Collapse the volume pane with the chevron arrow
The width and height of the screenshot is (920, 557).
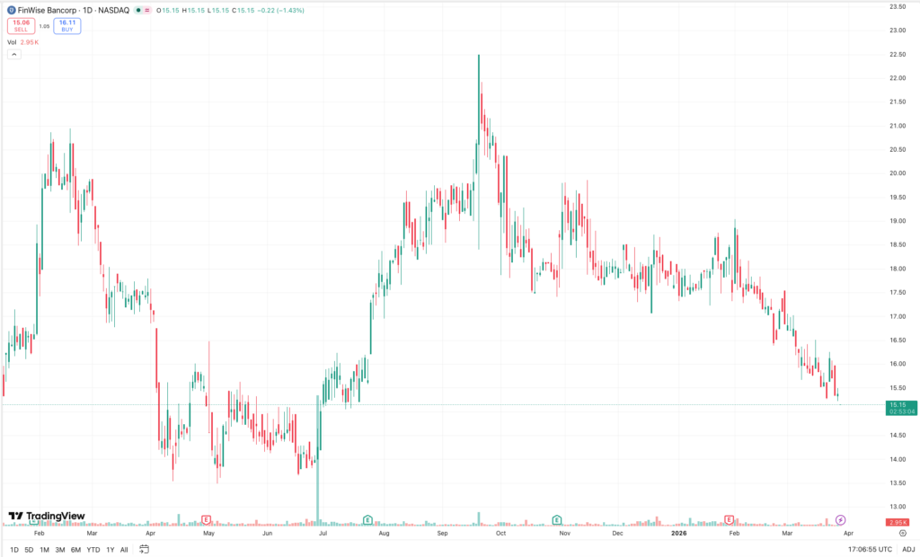point(14,55)
